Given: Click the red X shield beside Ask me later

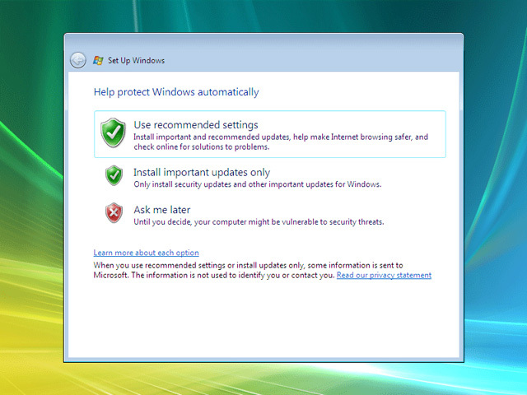Looking at the screenshot, I should pyautogui.click(x=114, y=213).
